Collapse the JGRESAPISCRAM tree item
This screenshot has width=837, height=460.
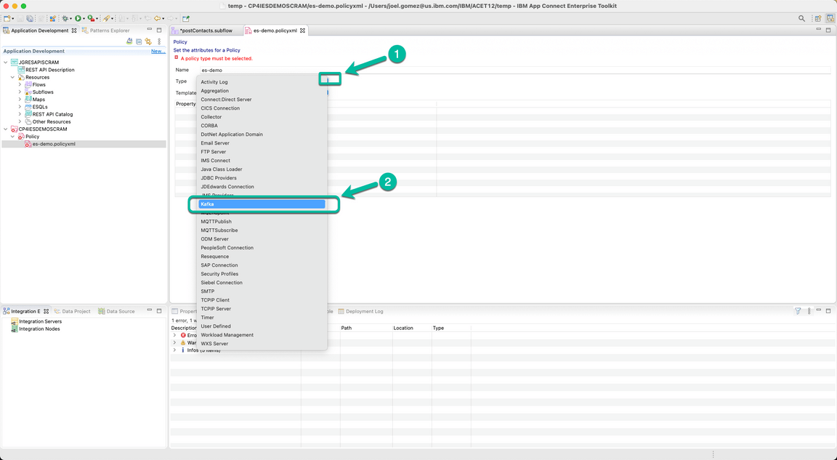click(6, 62)
